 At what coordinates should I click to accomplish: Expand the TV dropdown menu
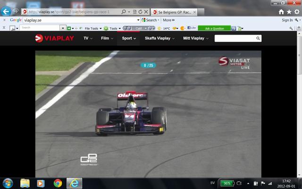click(88, 38)
